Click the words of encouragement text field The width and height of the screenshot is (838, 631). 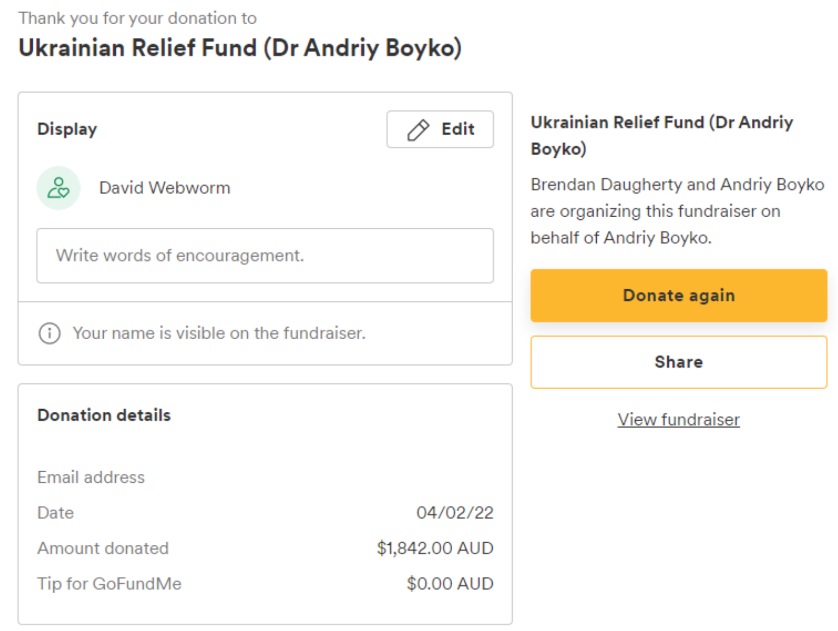coord(265,256)
